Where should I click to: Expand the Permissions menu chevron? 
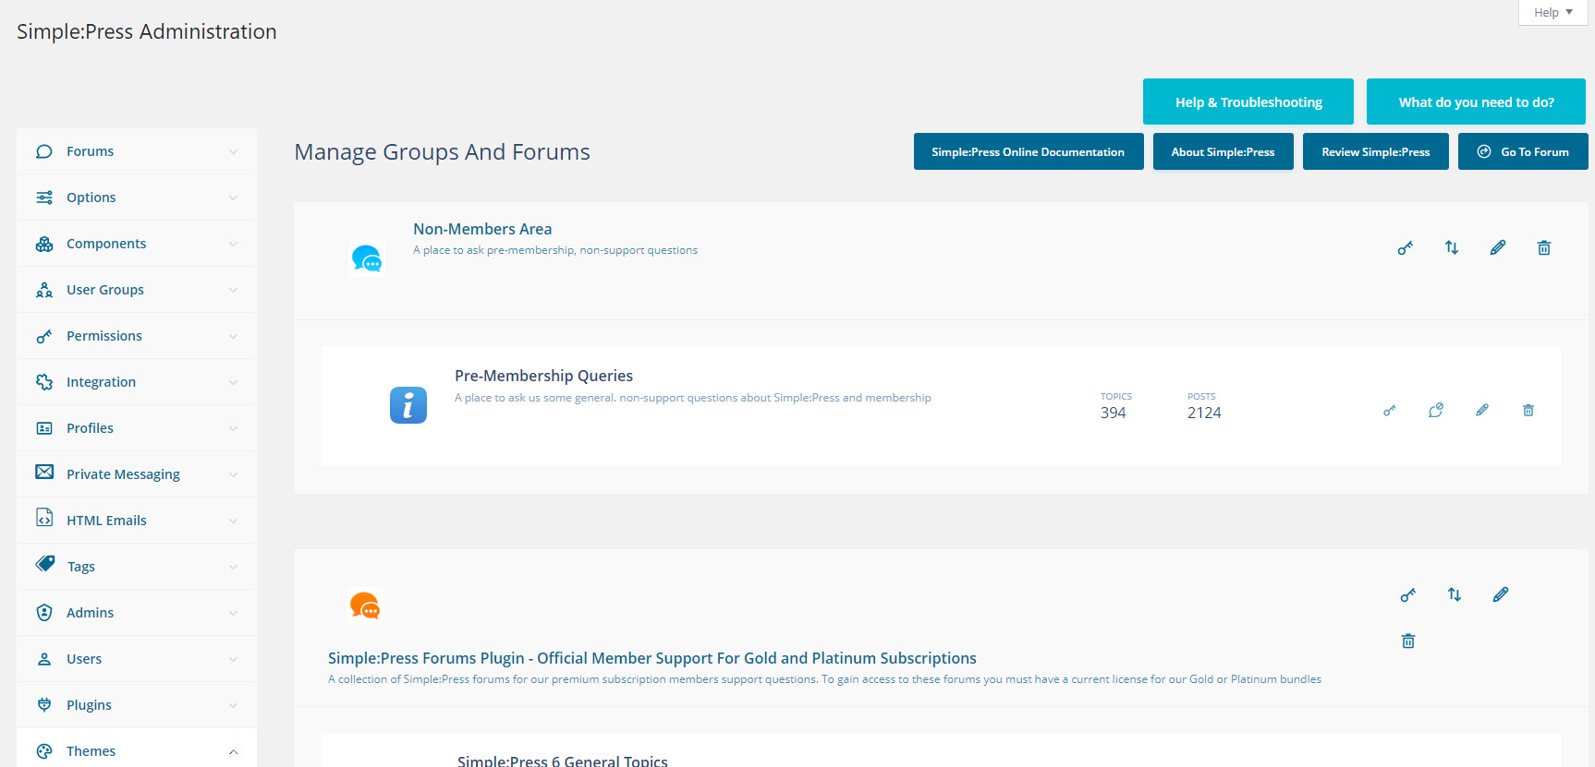pyautogui.click(x=233, y=336)
